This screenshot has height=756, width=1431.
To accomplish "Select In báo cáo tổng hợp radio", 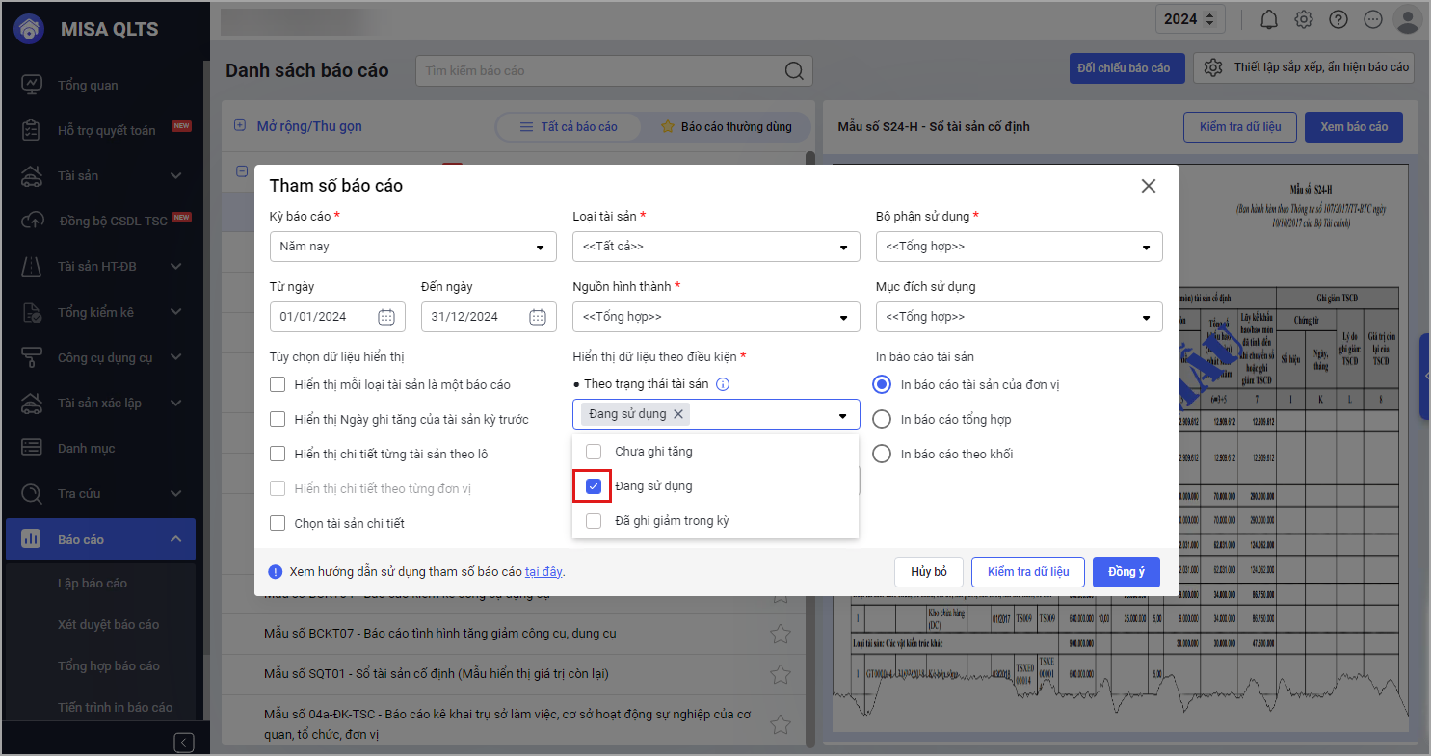I will (x=881, y=419).
